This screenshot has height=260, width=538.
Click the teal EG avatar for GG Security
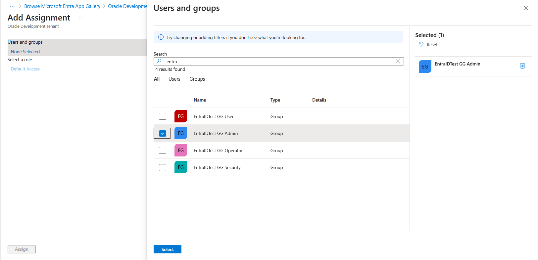[181, 167]
